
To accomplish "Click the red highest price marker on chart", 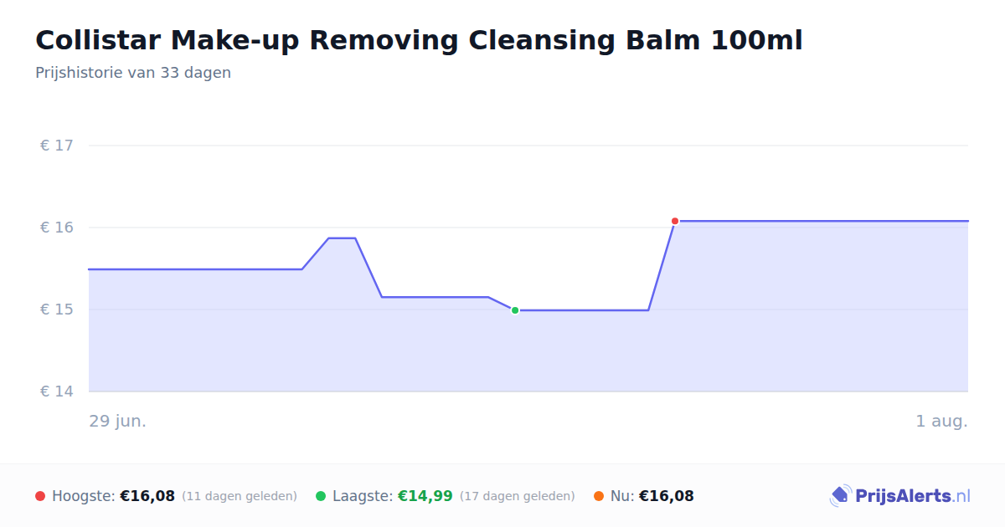I will coord(675,221).
